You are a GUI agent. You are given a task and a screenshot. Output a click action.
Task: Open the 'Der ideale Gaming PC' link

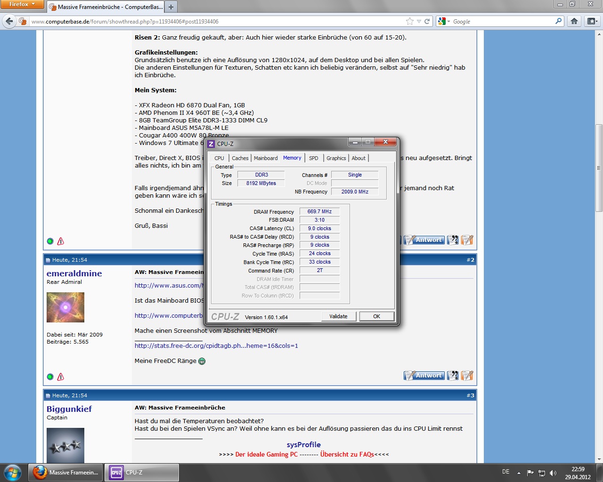(267, 455)
